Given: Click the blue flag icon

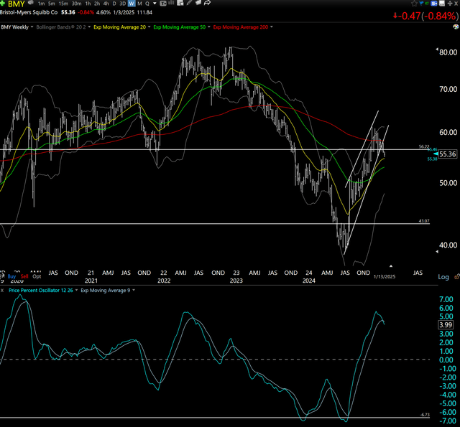Looking at the screenshot, I should [x=421, y=3].
